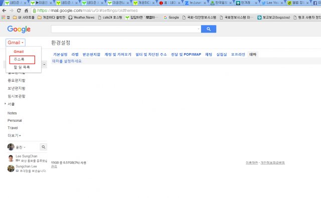Switch to the 기본설정 settings tab
Screen dimensions: 321x198
tap(60, 55)
